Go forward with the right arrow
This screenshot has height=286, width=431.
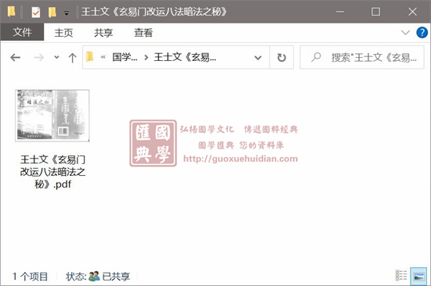[38, 58]
